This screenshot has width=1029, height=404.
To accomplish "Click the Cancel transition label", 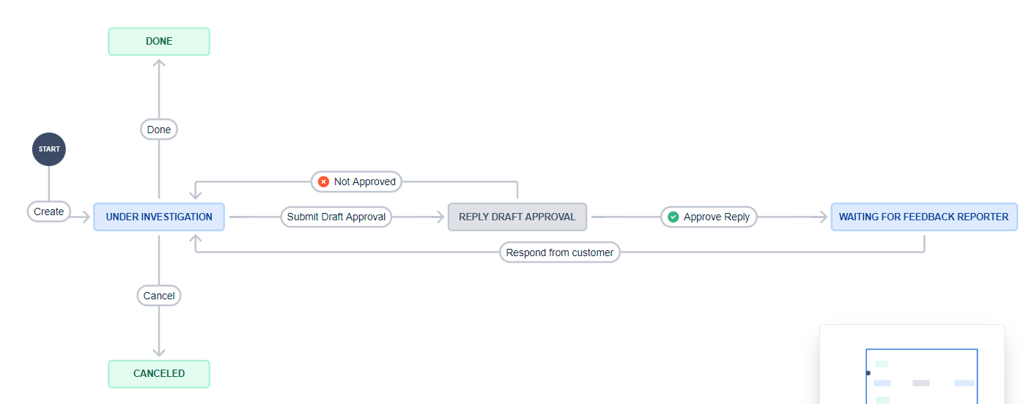I will tap(159, 296).
